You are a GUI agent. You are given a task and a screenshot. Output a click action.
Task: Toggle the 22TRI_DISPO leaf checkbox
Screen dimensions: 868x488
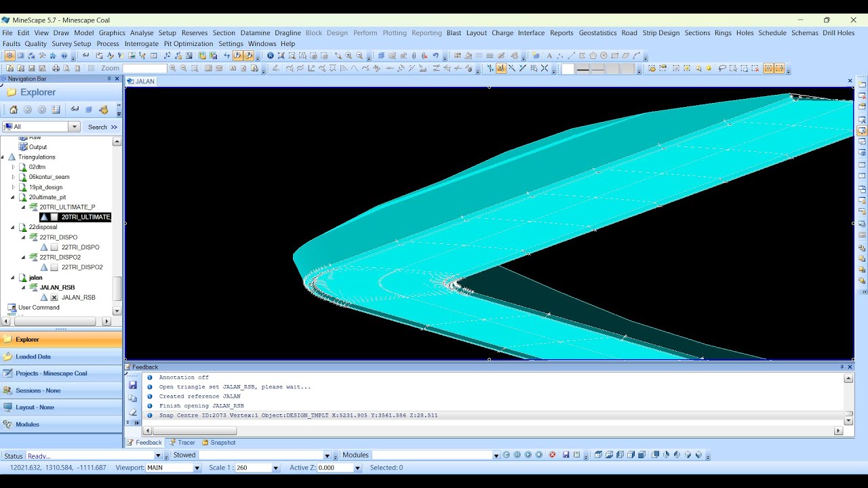pos(54,247)
